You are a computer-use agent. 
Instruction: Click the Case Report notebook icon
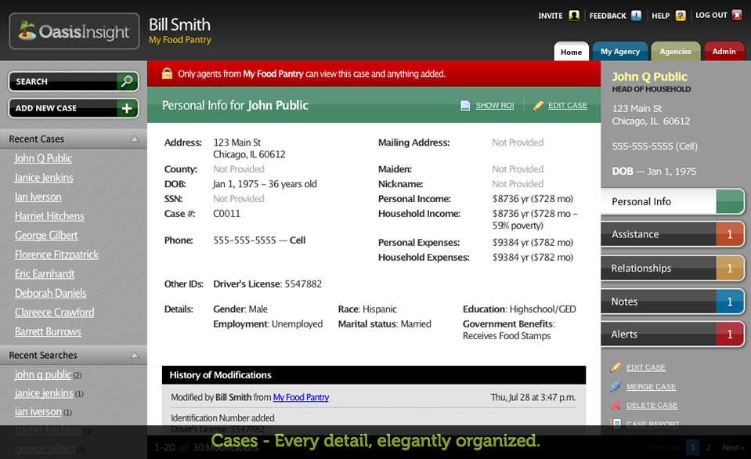click(x=616, y=424)
